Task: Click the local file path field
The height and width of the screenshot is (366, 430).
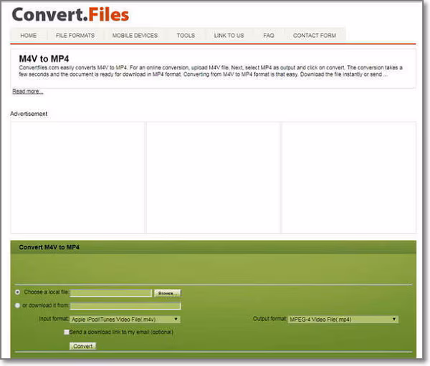Action: (111, 293)
